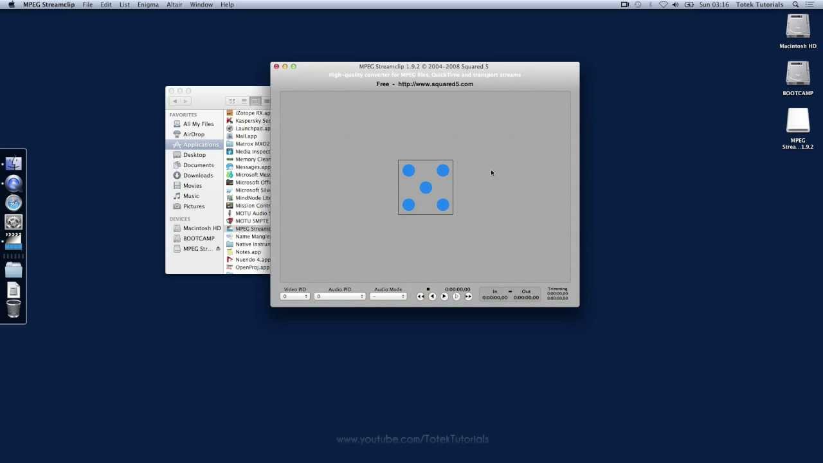Select Mail.app in Finder list
The image size is (823, 463).
tap(248, 136)
